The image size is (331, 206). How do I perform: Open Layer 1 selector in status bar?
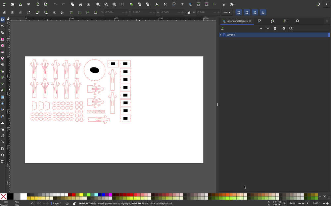coord(57,203)
